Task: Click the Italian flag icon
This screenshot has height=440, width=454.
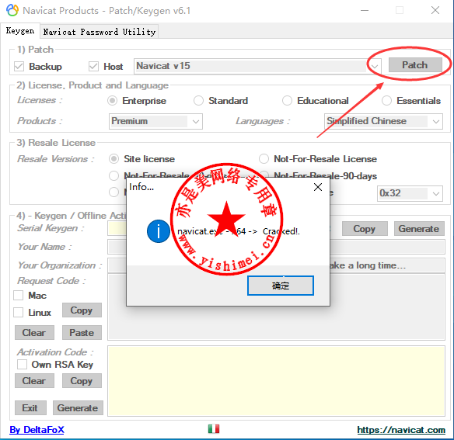Action: coord(214,428)
